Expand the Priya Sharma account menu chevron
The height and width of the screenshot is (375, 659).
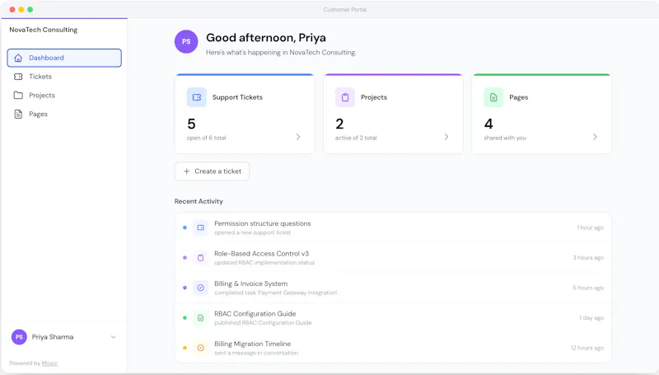113,337
